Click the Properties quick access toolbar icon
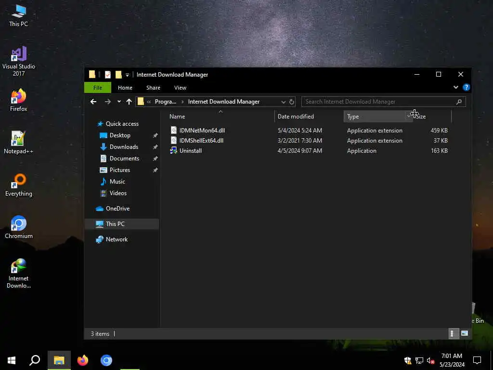The height and width of the screenshot is (370, 493). [107, 75]
